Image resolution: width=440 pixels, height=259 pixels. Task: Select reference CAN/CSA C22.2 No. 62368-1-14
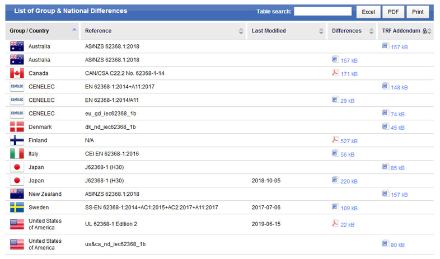[x=125, y=73]
